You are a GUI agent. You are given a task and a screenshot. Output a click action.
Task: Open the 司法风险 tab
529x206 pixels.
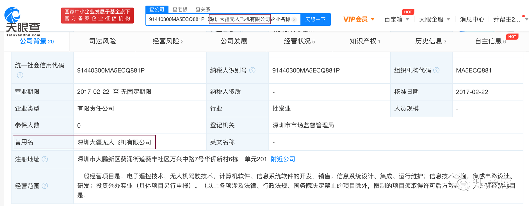102,41
